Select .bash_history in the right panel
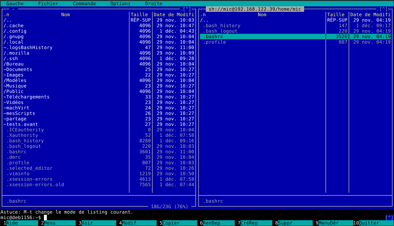The image size is (394, 226). (295, 26)
